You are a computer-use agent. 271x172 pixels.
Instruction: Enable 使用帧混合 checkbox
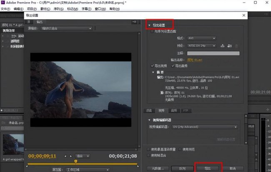point(148,155)
